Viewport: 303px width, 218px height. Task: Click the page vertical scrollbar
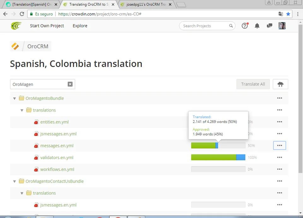click(300, 99)
